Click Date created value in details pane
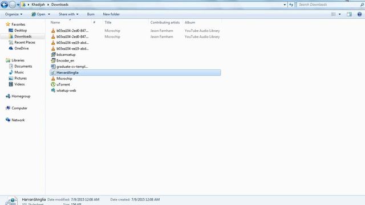Image resolution: width=365 pixels, height=205 pixels. (x=145, y=200)
